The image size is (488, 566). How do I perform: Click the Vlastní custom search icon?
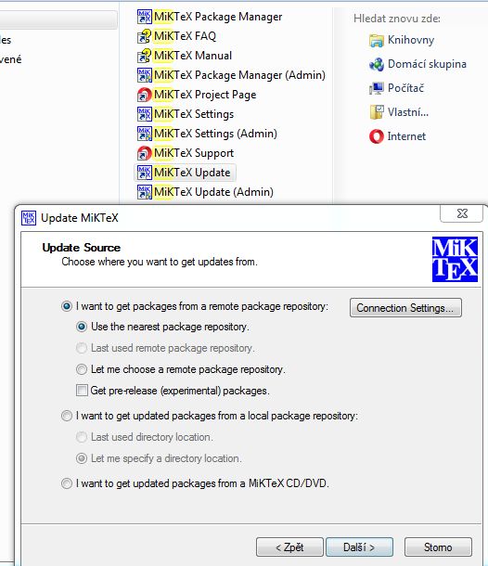[376, 112]
